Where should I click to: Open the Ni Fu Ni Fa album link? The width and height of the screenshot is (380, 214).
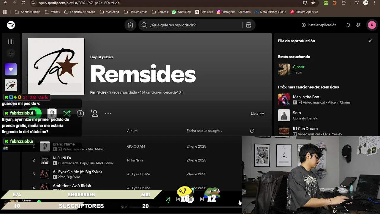coord(135,160)
